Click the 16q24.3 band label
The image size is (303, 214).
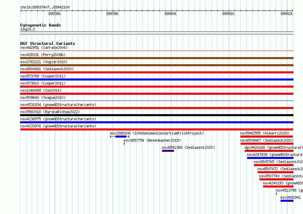coord(28,29)
